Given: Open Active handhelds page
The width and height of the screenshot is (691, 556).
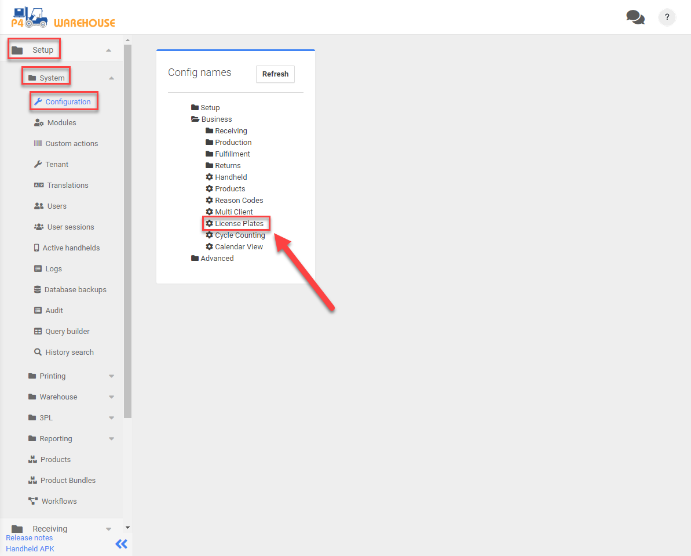Looking at the screenshot, I should point(71,248).
